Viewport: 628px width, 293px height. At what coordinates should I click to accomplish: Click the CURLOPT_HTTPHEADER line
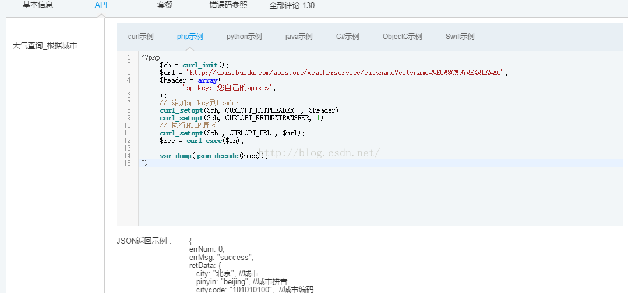251,110
